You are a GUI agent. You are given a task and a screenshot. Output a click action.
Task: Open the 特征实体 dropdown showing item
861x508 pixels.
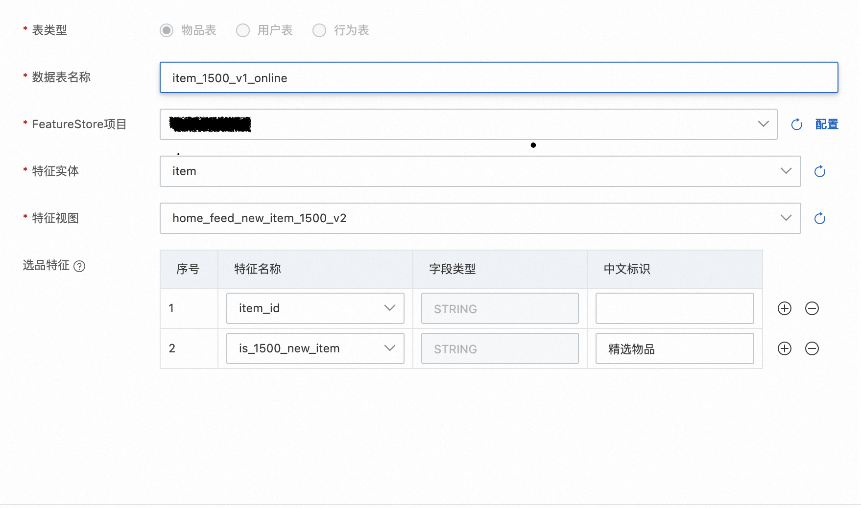pos(480,171)
